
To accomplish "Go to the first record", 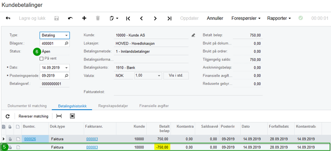I will 128,19.
